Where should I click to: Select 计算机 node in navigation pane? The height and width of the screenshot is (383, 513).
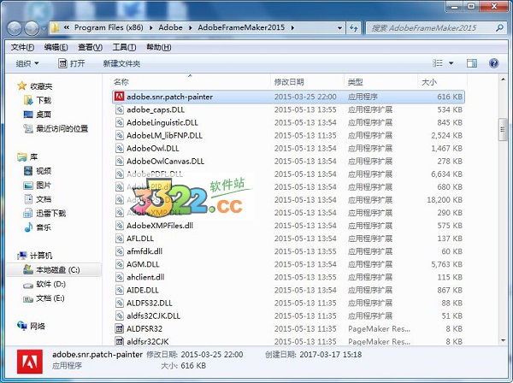click(x=35, y=256)
